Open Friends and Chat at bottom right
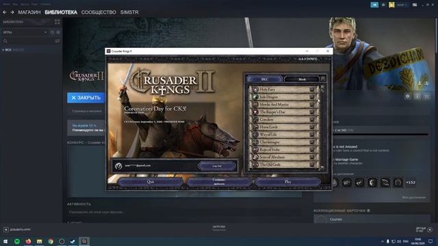Viewport: 438px width, 246px height. [424, 230]
